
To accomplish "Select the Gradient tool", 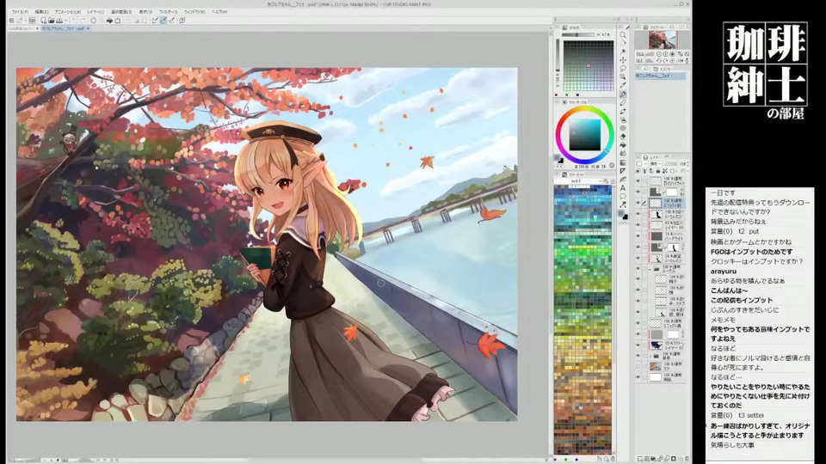I will pyautogui.click(x=623, y=162).
